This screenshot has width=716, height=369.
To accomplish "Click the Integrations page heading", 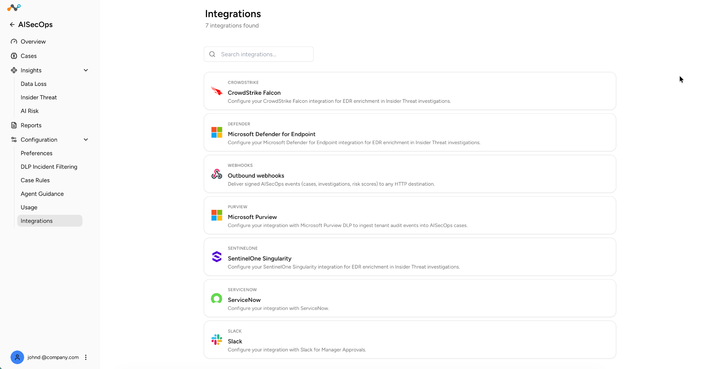I will (233, 14).
